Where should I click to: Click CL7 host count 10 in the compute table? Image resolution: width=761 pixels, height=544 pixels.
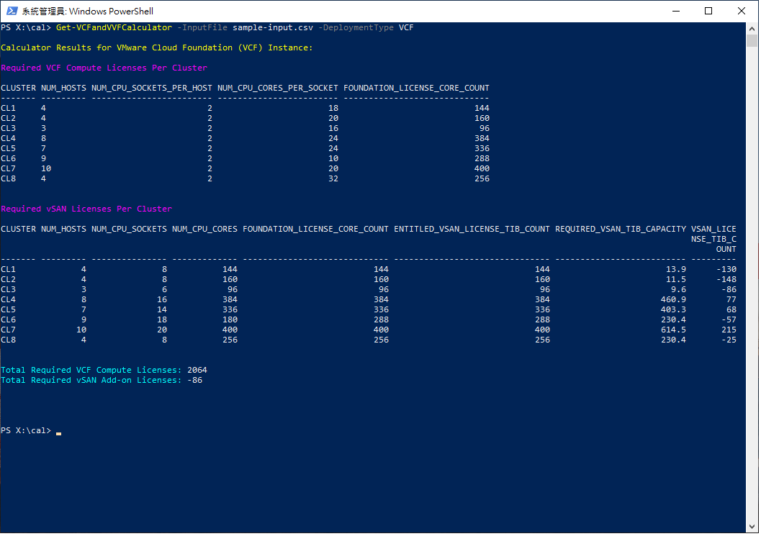click(46, 168)
